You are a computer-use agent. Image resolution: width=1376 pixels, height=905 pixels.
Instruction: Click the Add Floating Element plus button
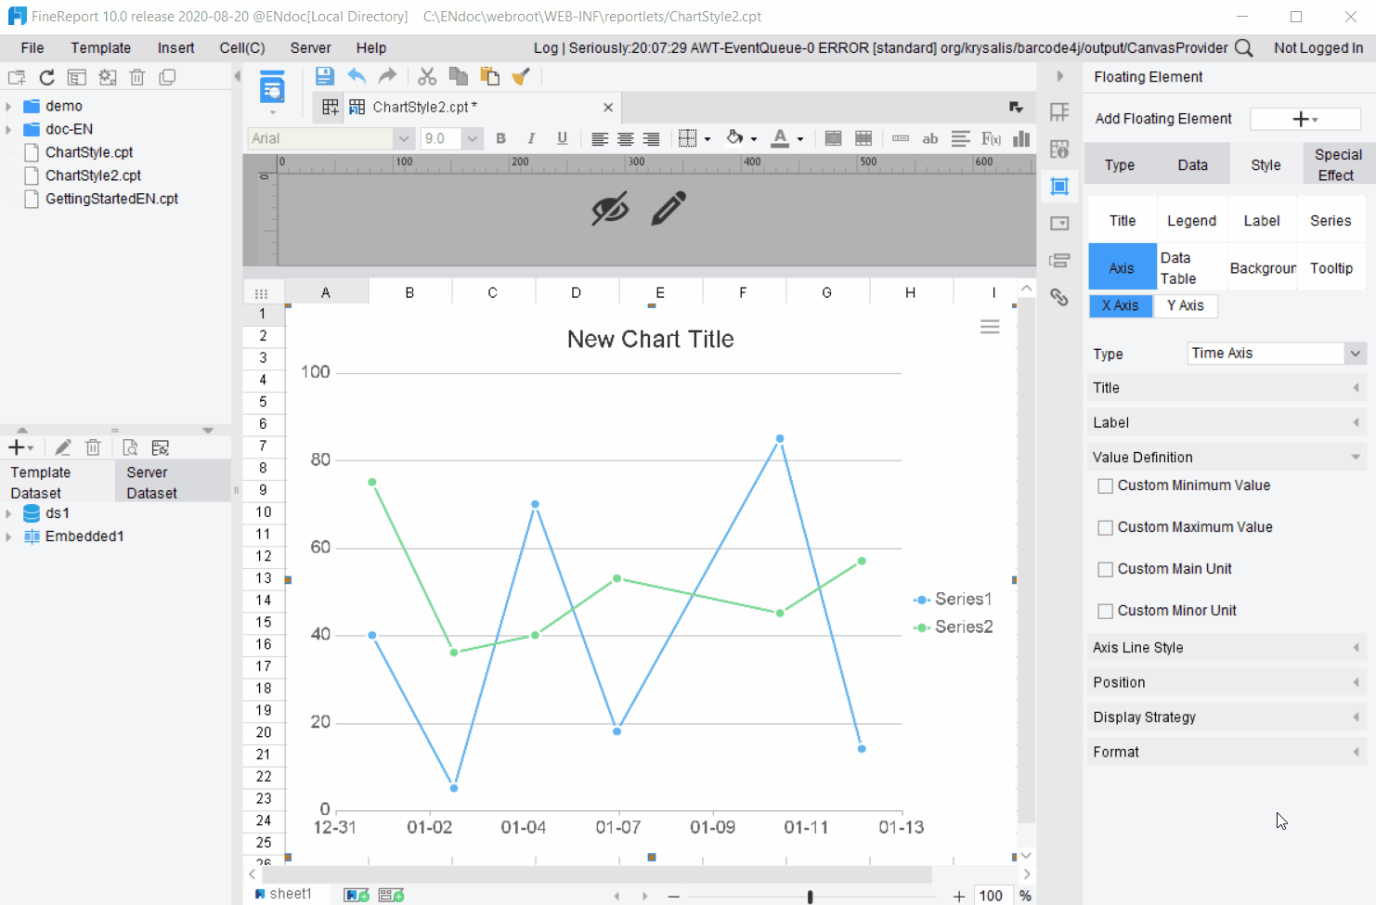tap(1305, 119)
